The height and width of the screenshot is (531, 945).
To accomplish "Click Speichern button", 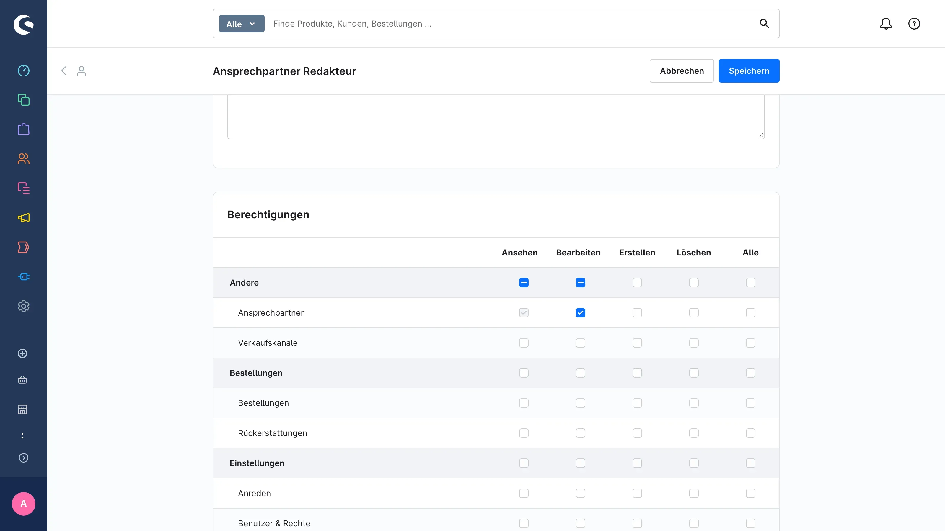I will tap(749, 71).
